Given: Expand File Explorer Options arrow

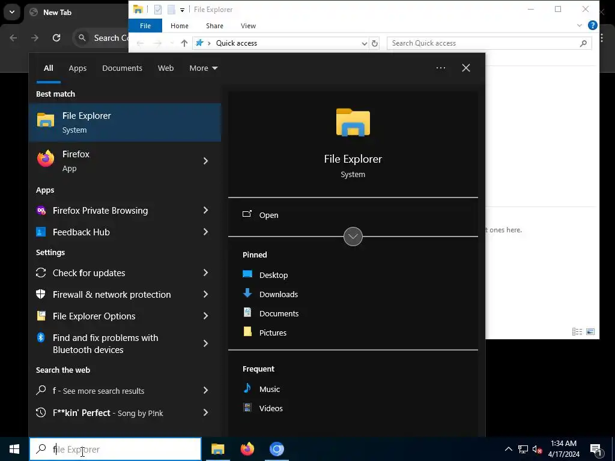Looking at the screenshot, I should pos(205,316).
